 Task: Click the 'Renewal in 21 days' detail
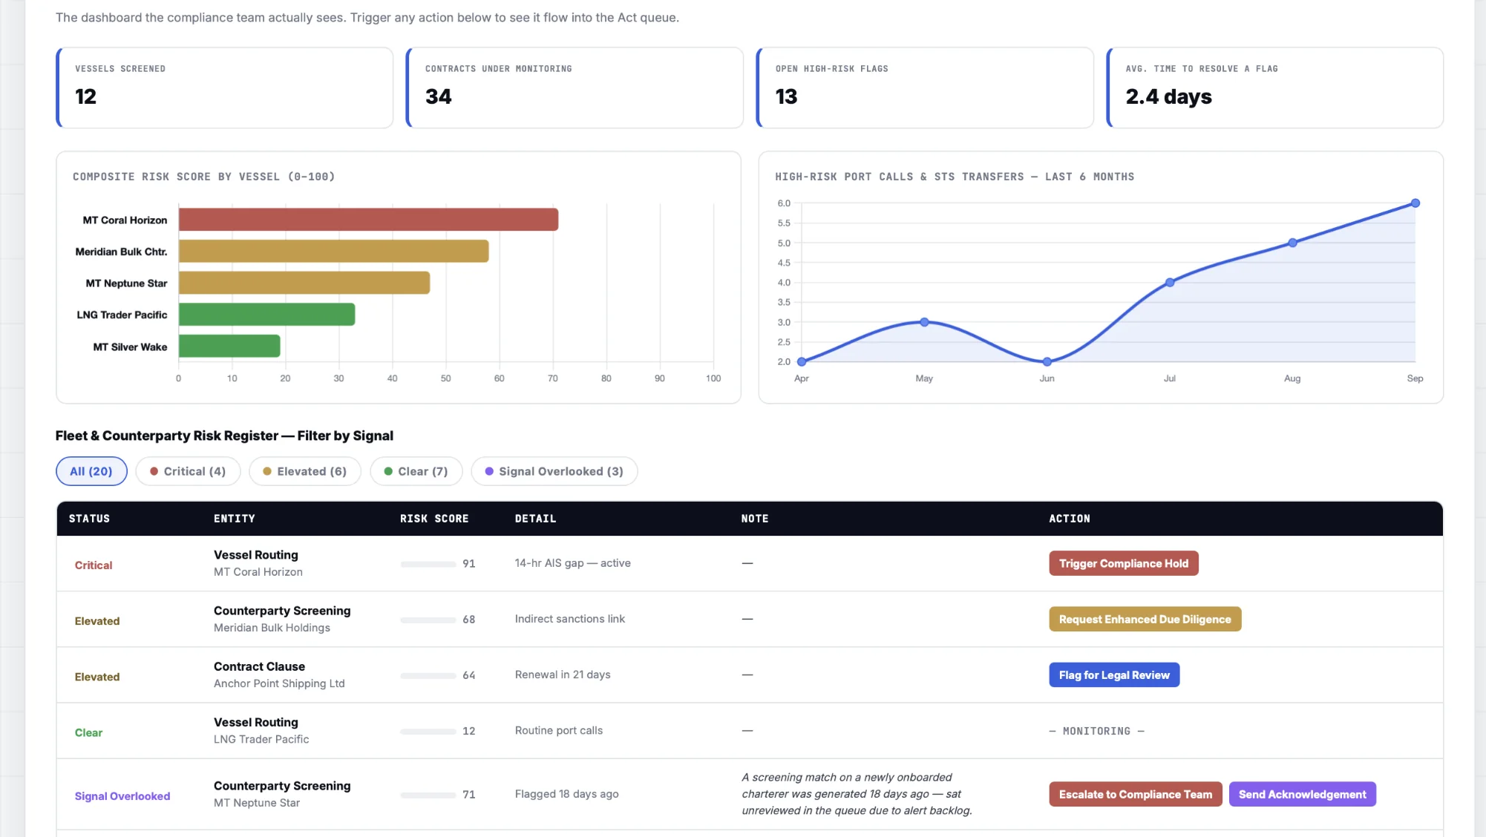point(563,674)
